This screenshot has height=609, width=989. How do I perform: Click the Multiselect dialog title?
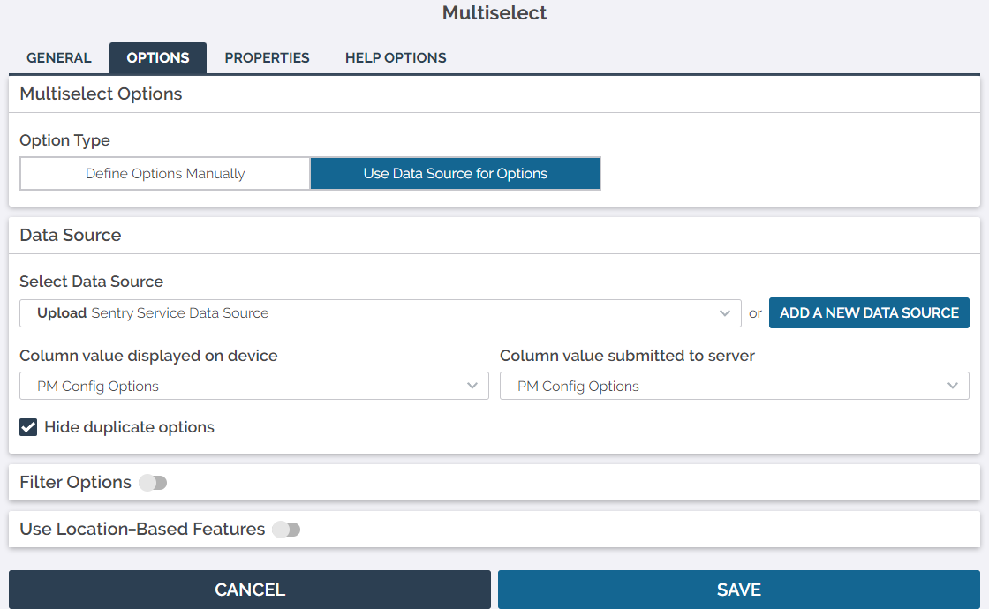tap(494, 12)
